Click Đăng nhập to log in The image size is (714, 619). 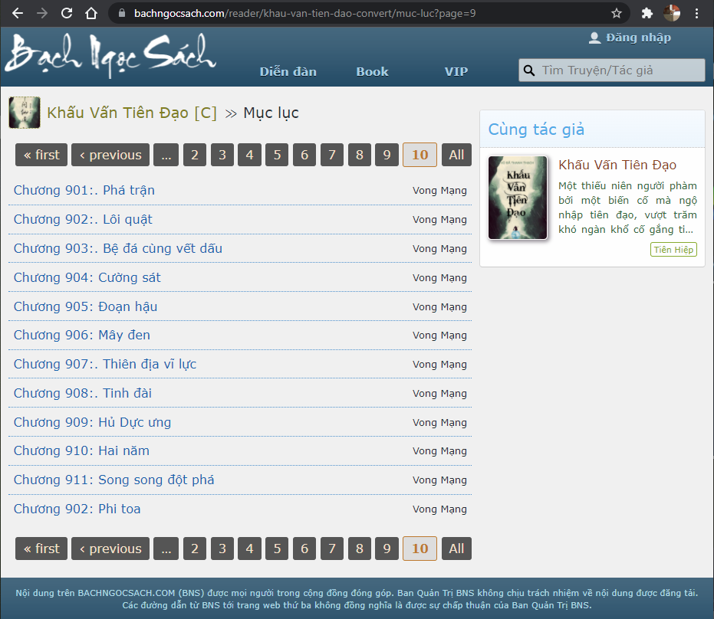(630, 38)
